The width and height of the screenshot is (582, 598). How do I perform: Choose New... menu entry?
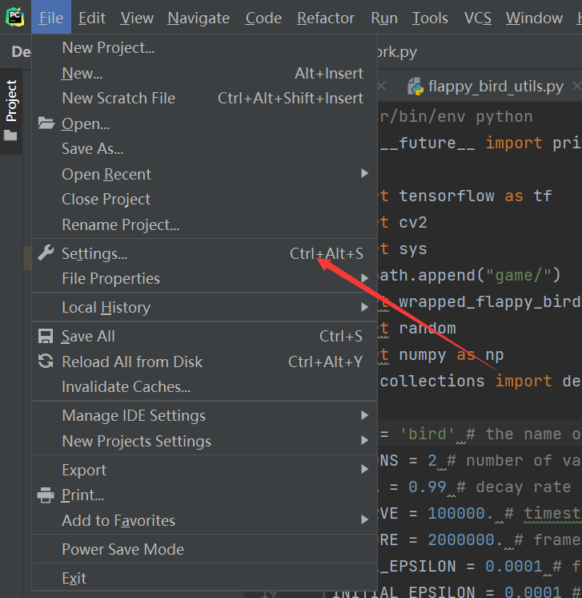pos(204,73)
